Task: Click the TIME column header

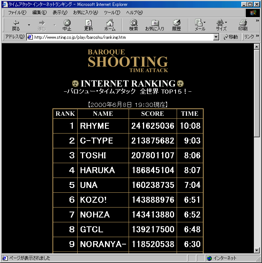Action: pos(190,114)
